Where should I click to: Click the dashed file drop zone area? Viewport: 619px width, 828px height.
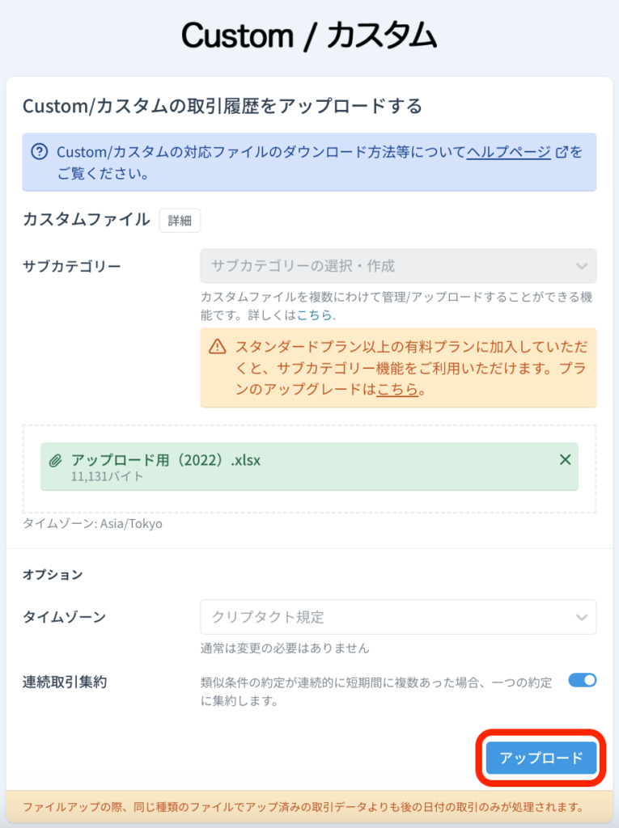[x=309, y=468]
